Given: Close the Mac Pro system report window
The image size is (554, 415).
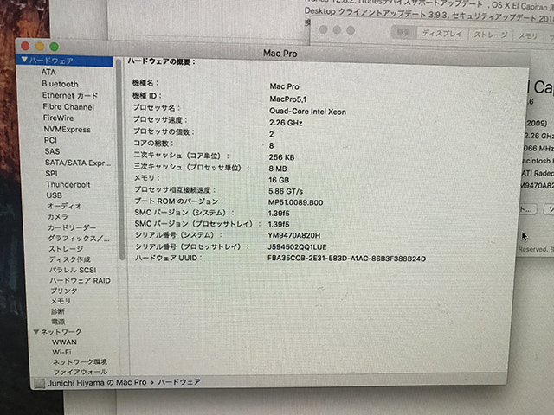Looking at the screenshot, I should tap(25, 46).
